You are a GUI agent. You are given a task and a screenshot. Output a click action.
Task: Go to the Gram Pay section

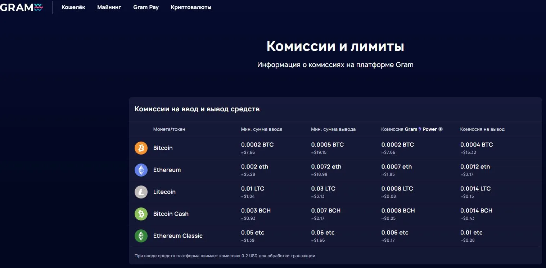pyautogui.click(x=146, y=7)
